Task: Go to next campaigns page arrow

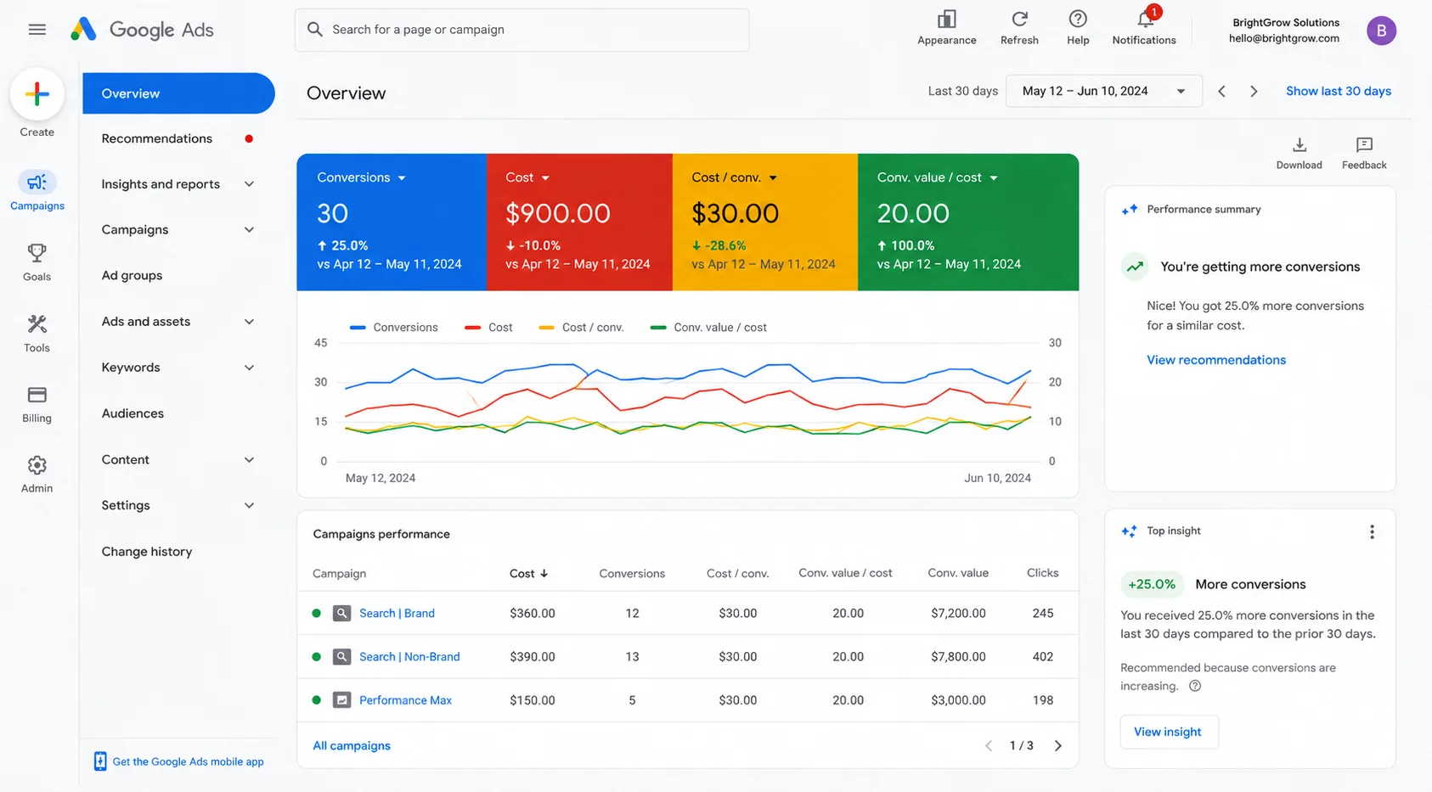Action: [1058, 746]
